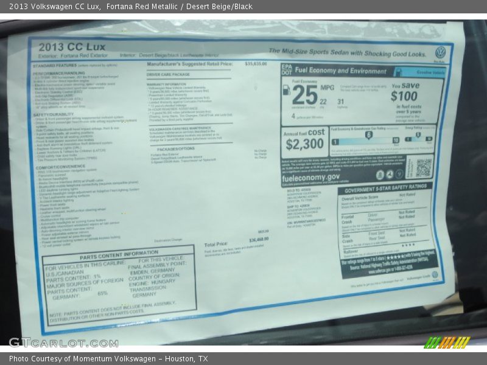This screenshot has height=365, width=487.
Task: Click 'FINAL ASSEMBLY POINT:' in parts box
Action: (157, 265)
